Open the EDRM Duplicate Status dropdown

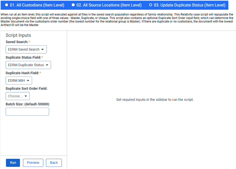point(28,65)
